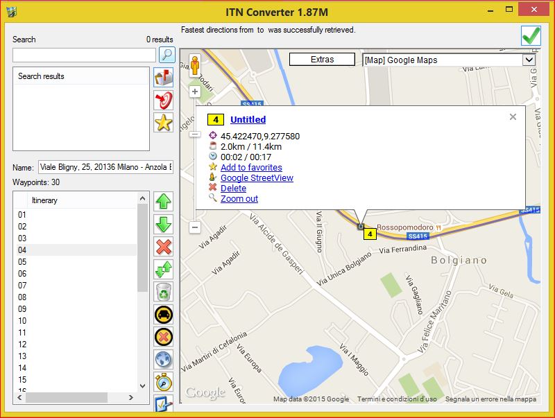This screenshot has height=418, width=555.
Task: Select the Street View pegman on map
Action: tap(195, 65)
